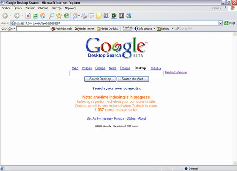Click the Search Desktop button
Image resolution: width=237 pixels, height=171 pixels.
100,79
